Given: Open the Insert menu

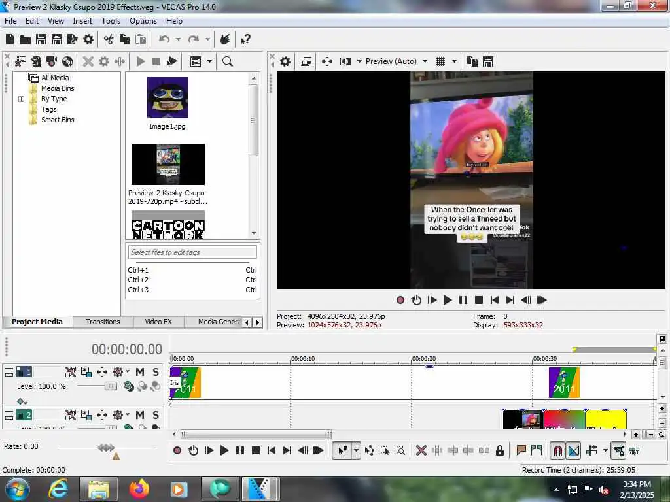Looking at the screenshot, I should click(82, 21).
